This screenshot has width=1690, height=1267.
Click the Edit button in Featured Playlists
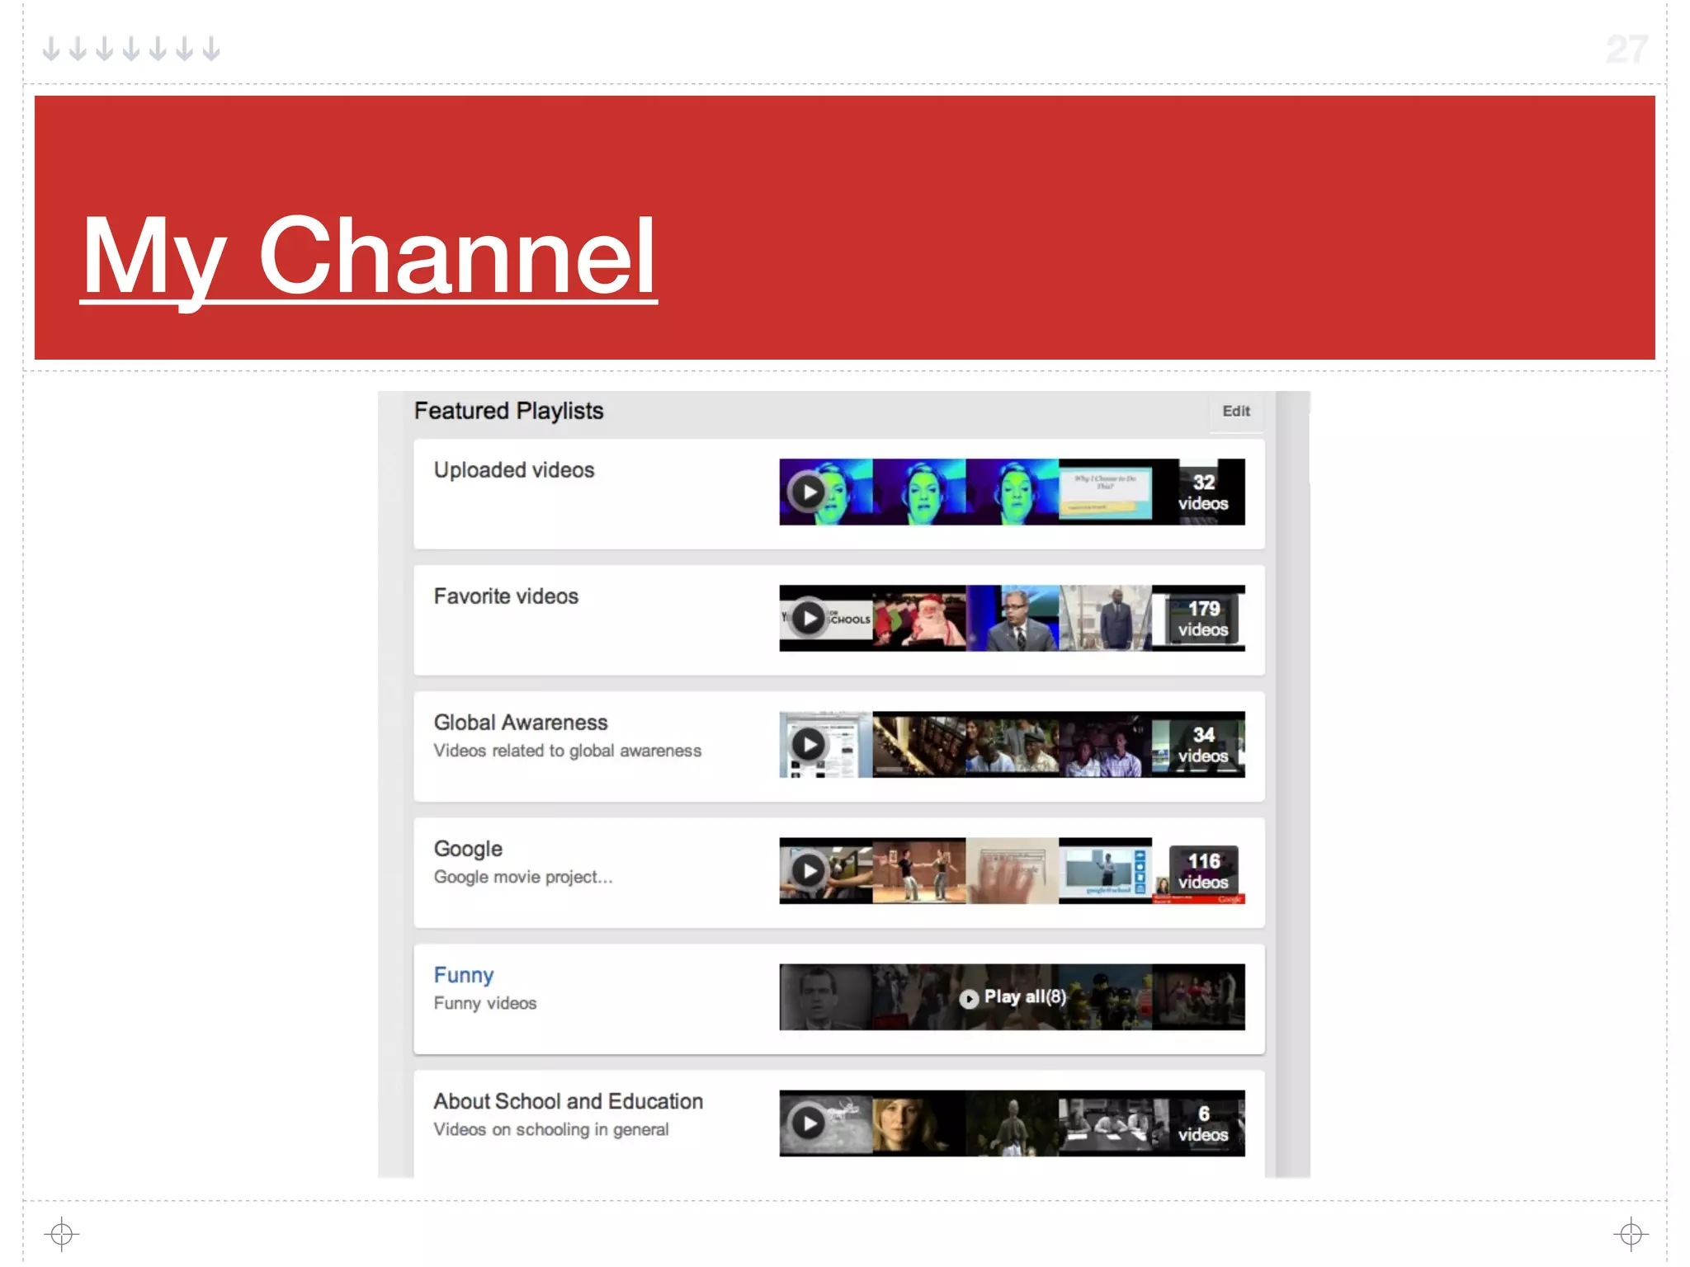pyautogui.click(x=1235, y=411)
